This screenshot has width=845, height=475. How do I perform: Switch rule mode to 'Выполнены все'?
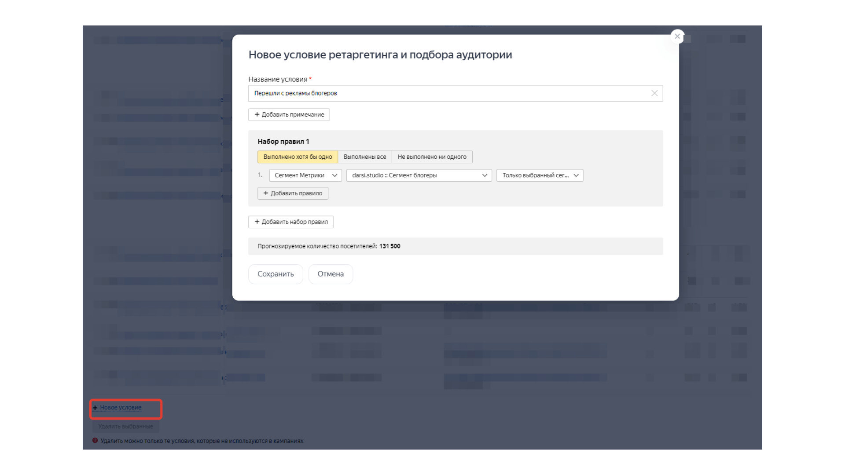[x=364, y=157]
